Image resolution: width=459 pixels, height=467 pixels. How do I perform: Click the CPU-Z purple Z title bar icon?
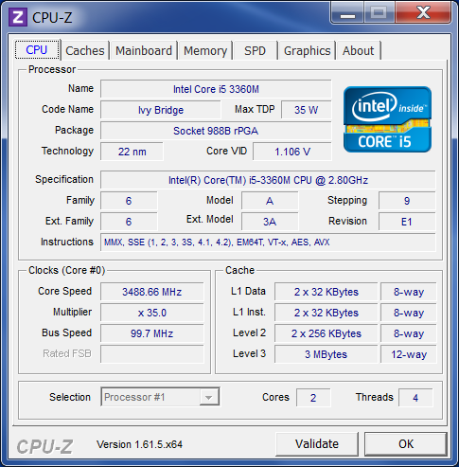coord(18,17)
